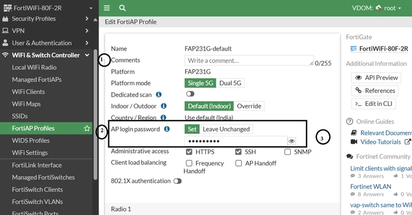The height and width of the screenshot is (215, 412).
Task: Open Video Tutorials link
Action: (380, 142)
